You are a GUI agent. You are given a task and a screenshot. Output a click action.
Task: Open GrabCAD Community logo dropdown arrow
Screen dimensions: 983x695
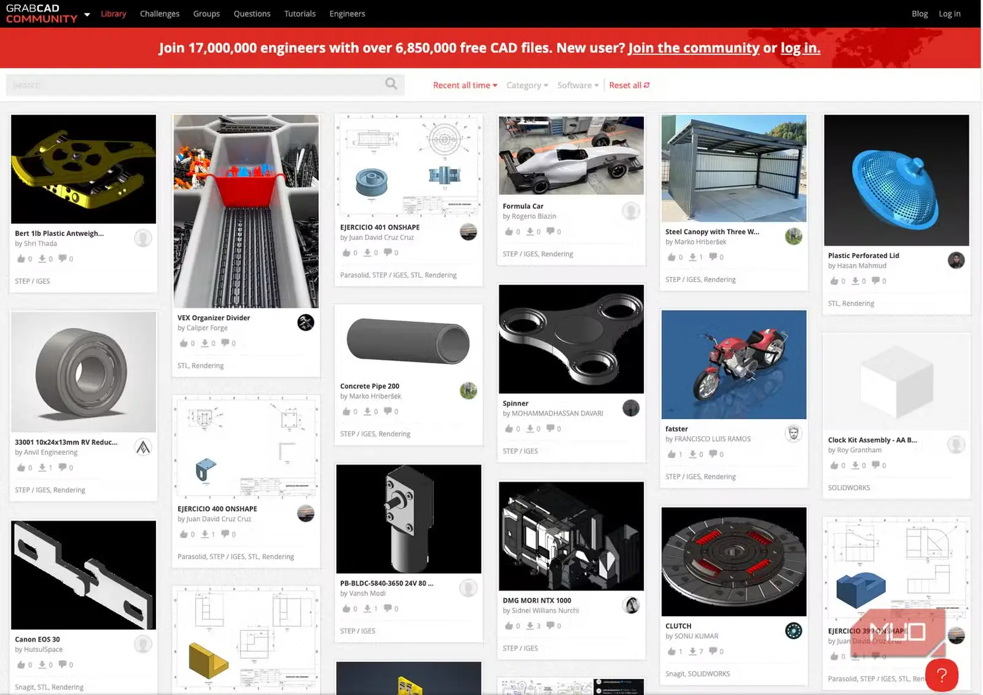(87, 14)
